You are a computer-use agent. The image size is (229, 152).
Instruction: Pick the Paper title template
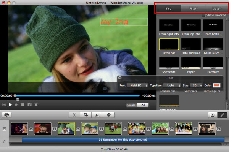[x=191, y=63]
